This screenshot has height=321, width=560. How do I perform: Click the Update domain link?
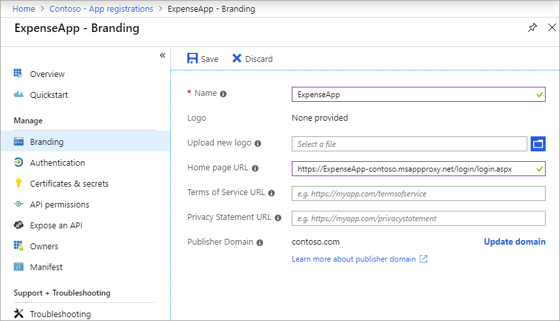click(515, 242)
